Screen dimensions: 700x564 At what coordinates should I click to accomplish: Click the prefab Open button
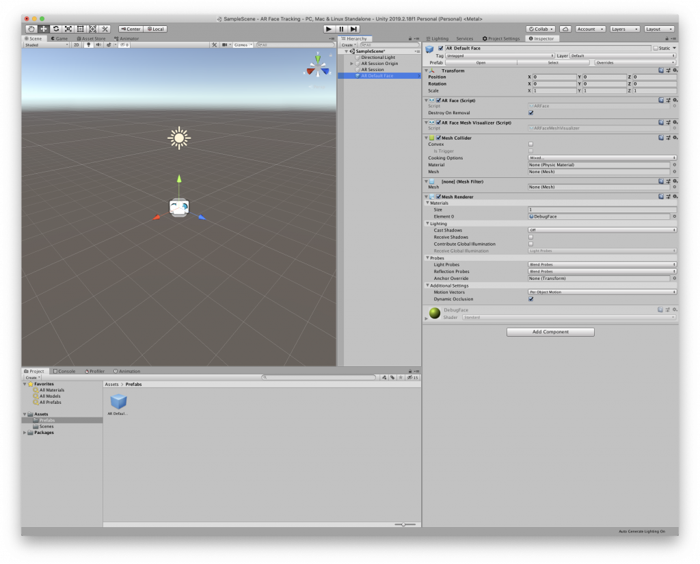[x=481, y=62]
